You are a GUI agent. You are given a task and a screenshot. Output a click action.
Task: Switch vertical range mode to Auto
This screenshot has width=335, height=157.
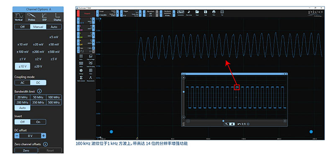54,27
